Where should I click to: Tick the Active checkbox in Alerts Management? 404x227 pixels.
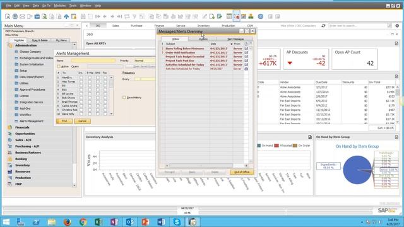59,66
